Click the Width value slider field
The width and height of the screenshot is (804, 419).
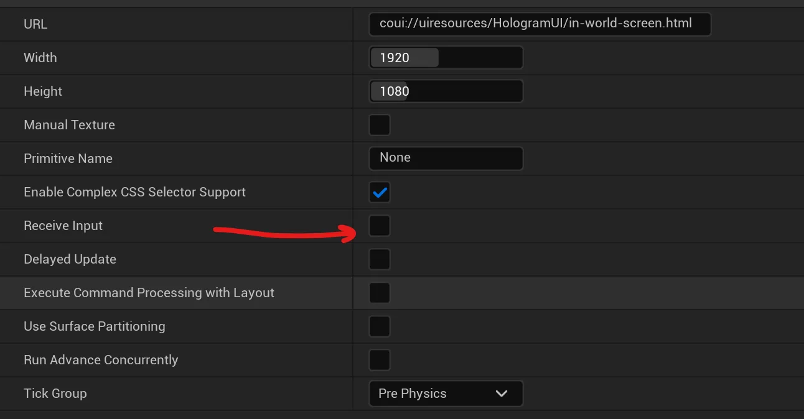click(446, 58)
